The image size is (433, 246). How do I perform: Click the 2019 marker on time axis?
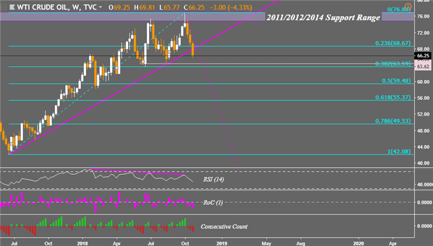pyautogui.click(x=222, y=243)
